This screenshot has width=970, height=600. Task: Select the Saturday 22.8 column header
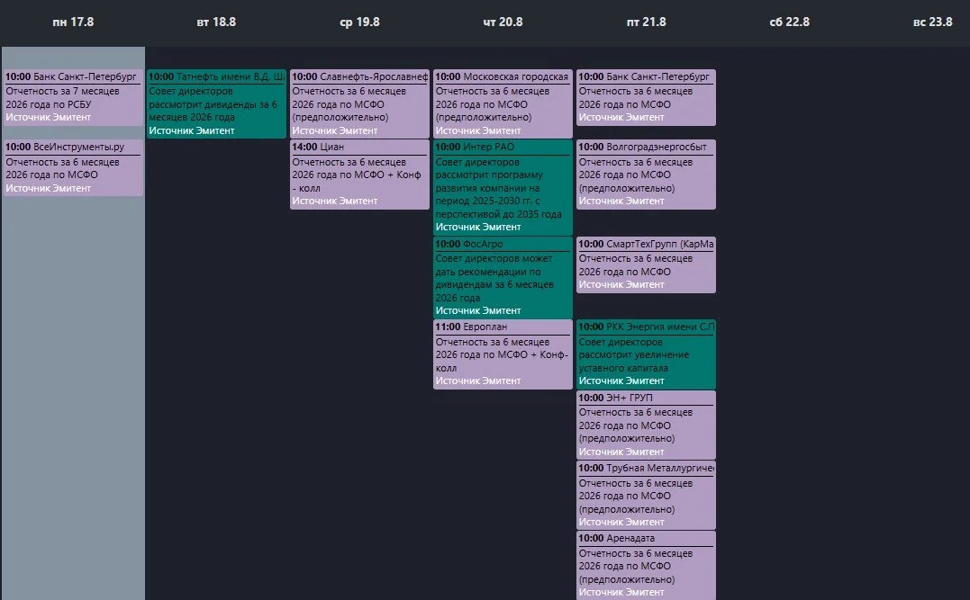tap(789, 22)
